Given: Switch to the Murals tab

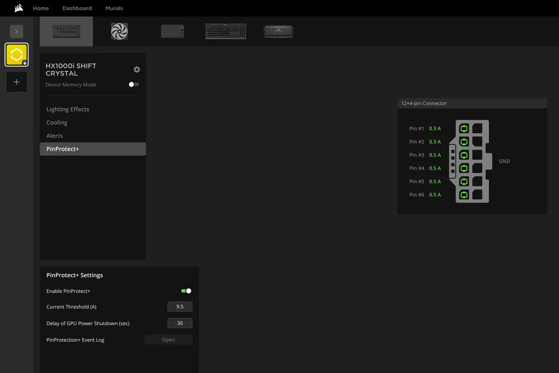Looking at the screenshot, I should pos(114,8).
